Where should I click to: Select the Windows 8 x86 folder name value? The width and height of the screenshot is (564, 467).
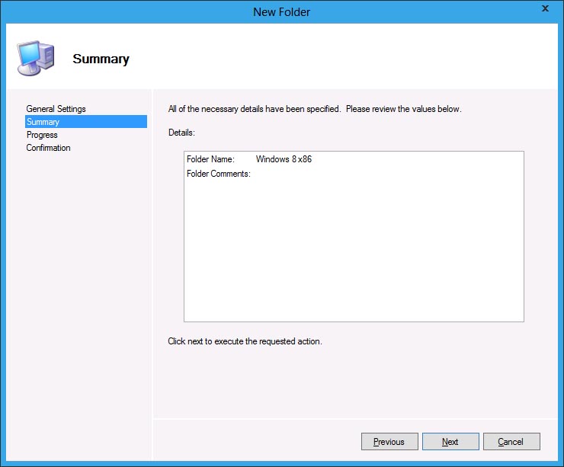284,159
